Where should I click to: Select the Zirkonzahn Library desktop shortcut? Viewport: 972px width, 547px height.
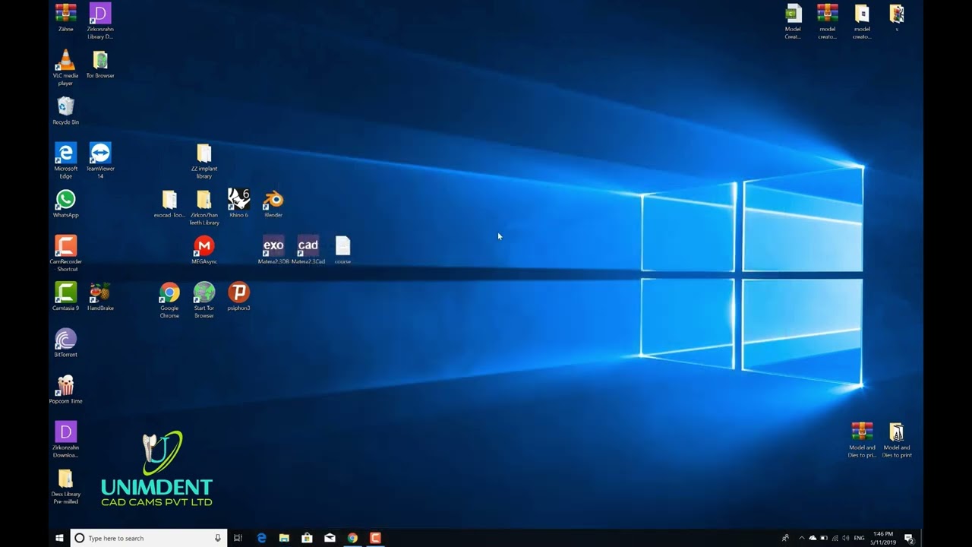[x=100, y=21]
